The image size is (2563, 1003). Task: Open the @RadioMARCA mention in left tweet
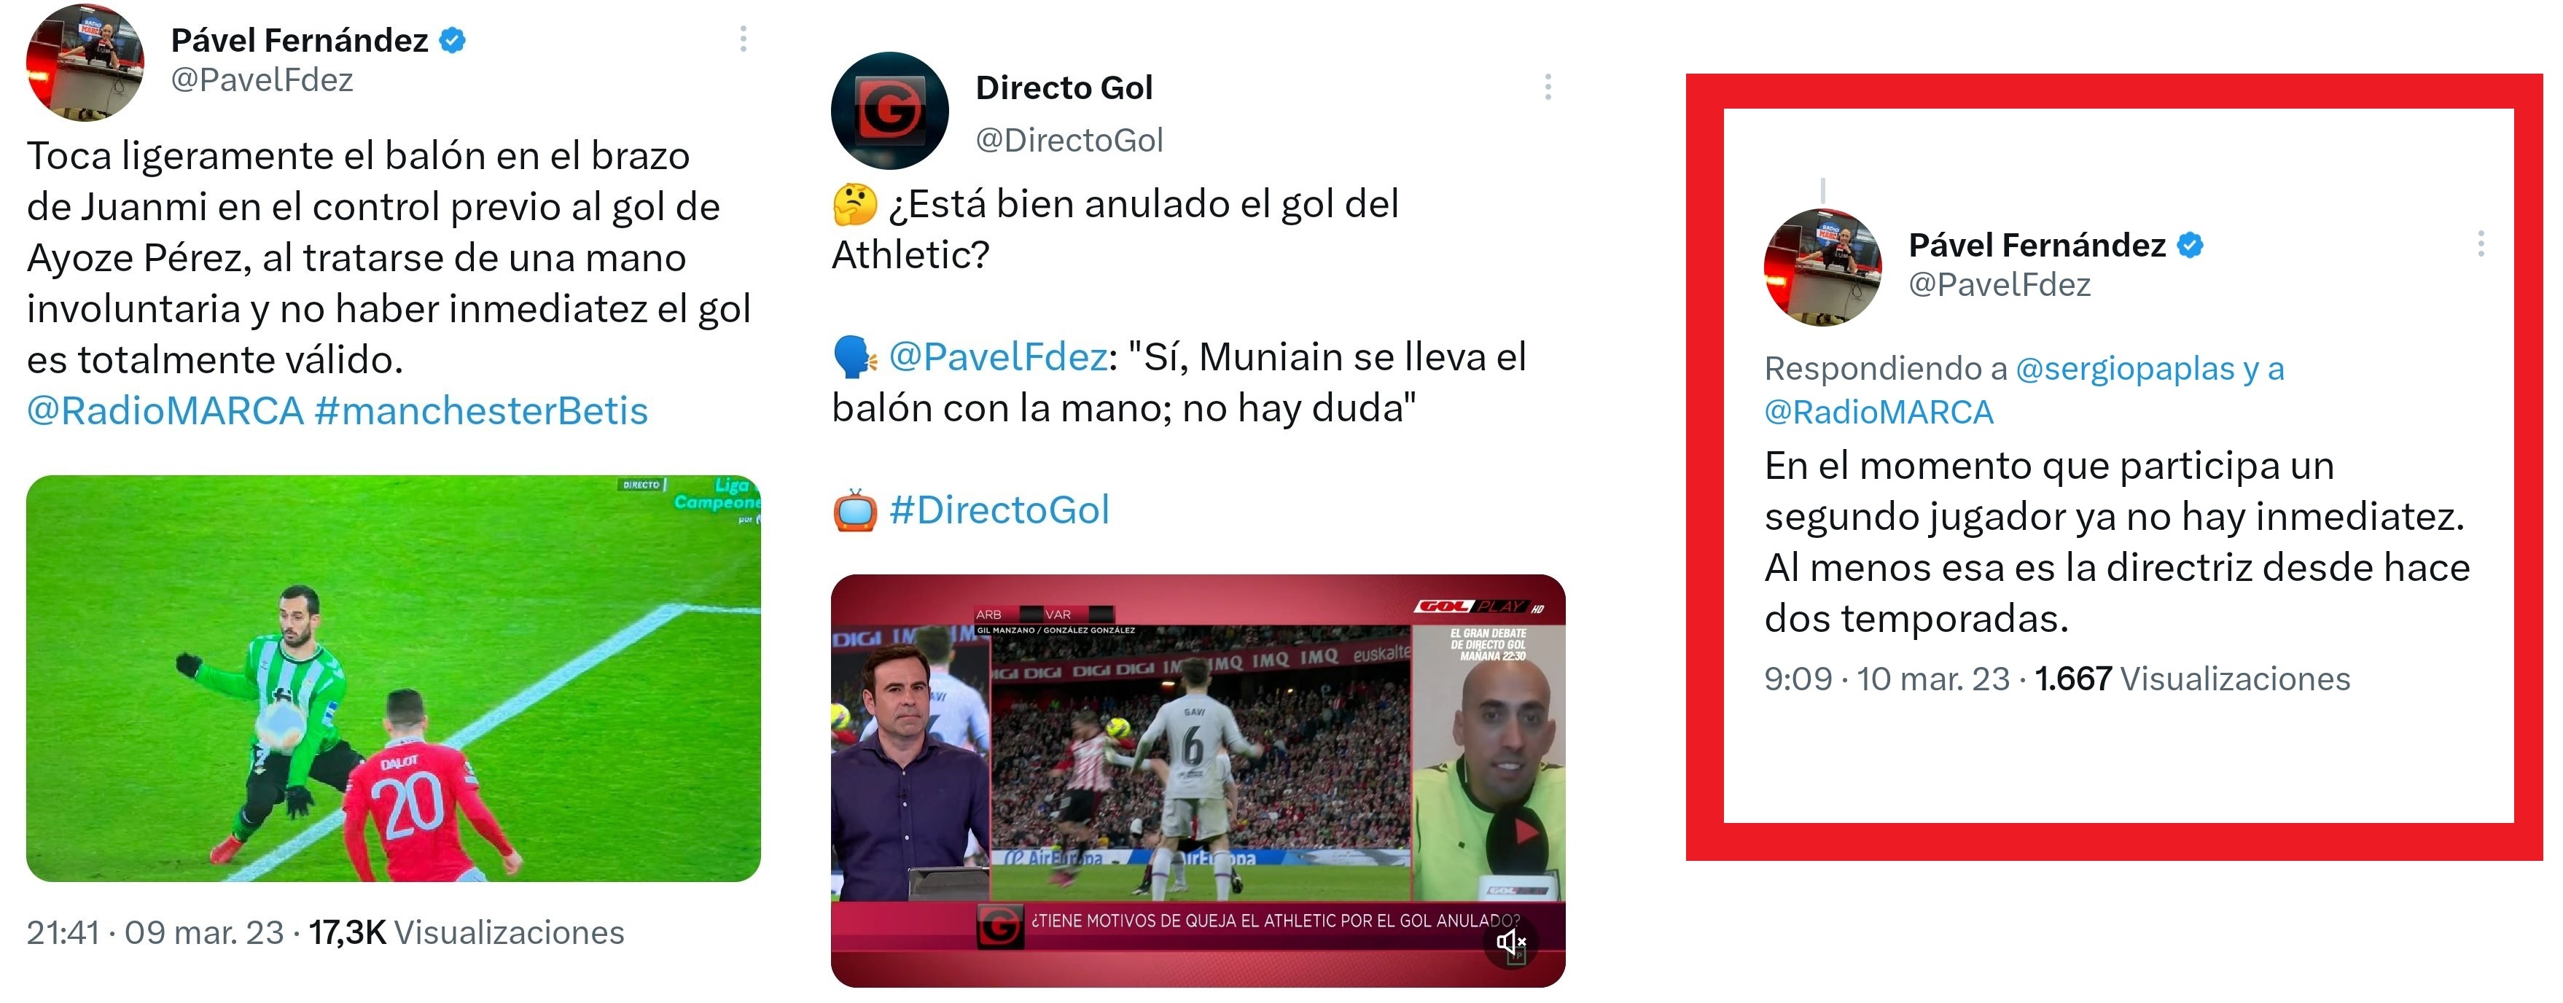pos(165,411)
